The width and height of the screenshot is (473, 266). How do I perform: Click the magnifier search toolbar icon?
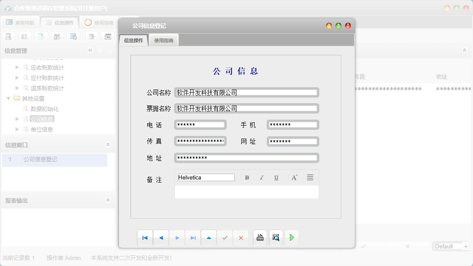[9, 37]
